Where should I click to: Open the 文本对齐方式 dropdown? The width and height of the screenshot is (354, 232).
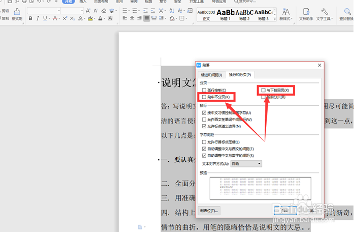tap(246, 164)
